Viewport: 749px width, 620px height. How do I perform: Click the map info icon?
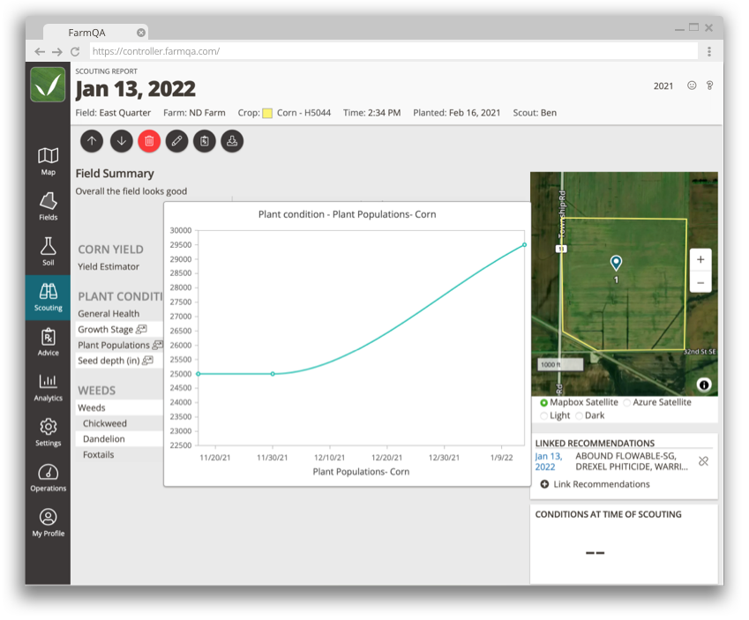(704, 385)
